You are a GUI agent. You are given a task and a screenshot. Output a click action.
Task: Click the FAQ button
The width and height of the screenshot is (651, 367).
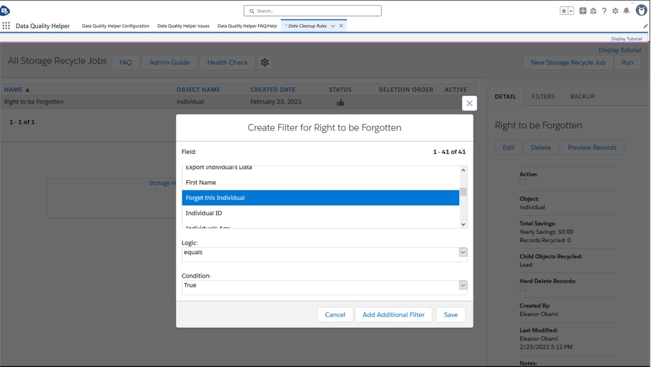[x=125, y=62]
